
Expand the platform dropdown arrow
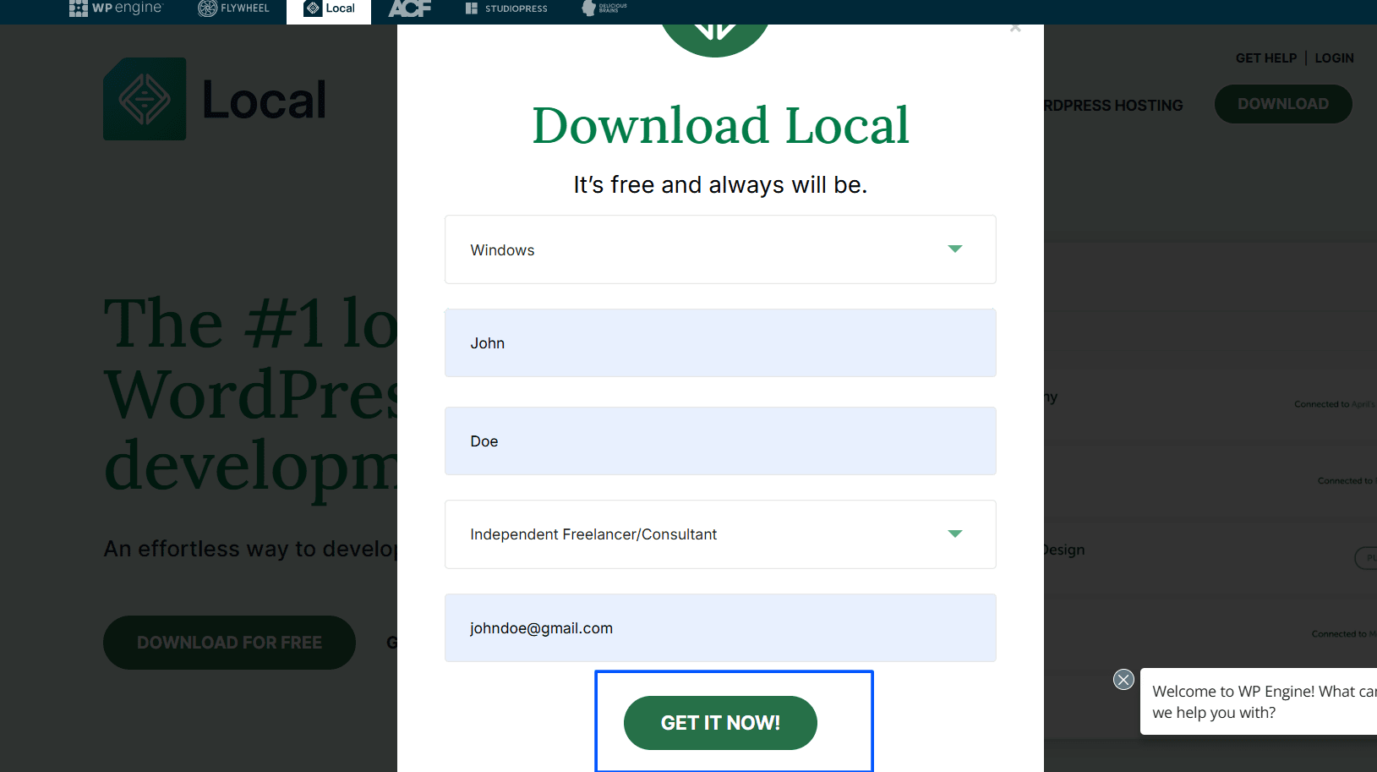(955, 249)
